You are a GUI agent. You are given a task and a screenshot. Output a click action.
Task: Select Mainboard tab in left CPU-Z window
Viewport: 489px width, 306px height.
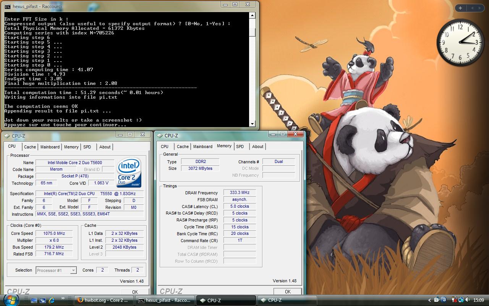(x=50, y=147)
